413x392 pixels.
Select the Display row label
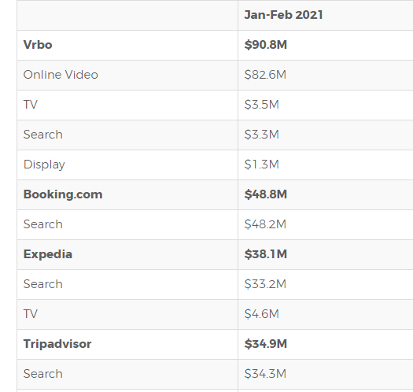pos(44,165)
